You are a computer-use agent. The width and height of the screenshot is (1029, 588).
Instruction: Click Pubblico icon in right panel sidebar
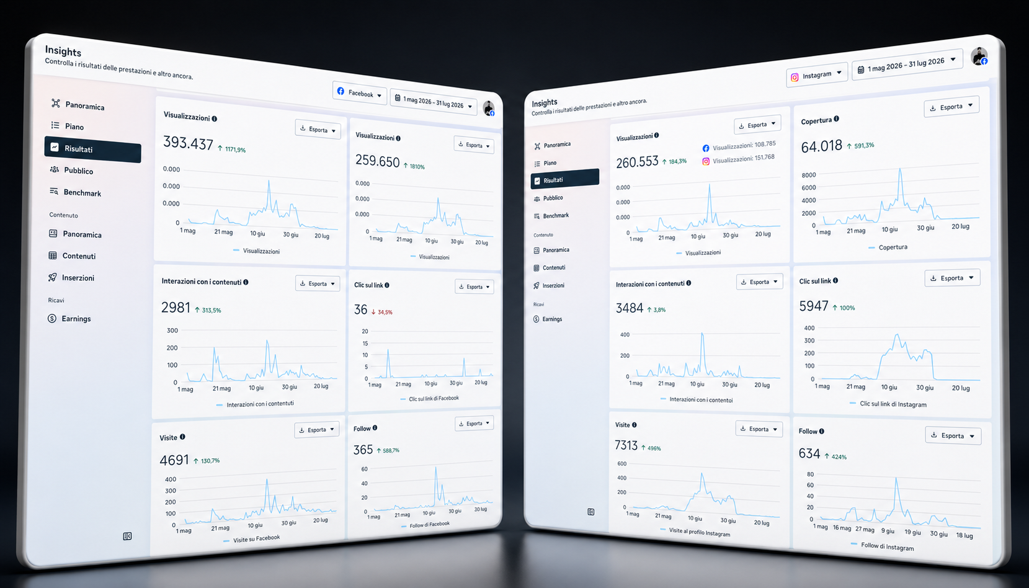(x=537, y=198)
